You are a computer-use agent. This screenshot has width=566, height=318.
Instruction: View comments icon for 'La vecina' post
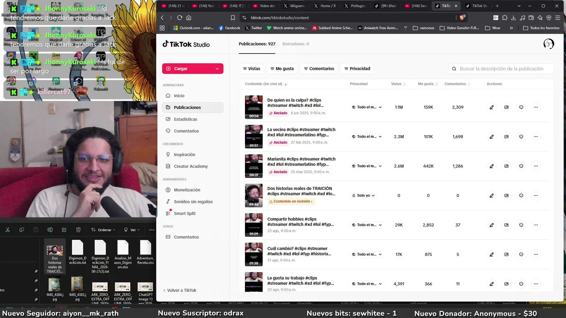tap(521, 136)
